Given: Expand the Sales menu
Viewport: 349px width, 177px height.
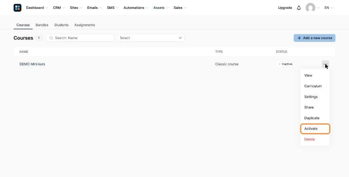Looking at the screenshot, I should coord(180,8).
